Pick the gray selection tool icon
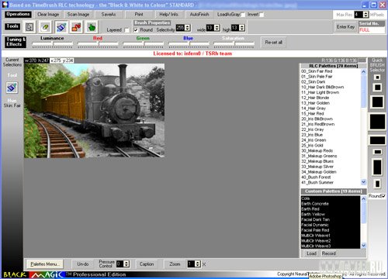The height and width of the screenshot is (279, 388). [29, 27]
